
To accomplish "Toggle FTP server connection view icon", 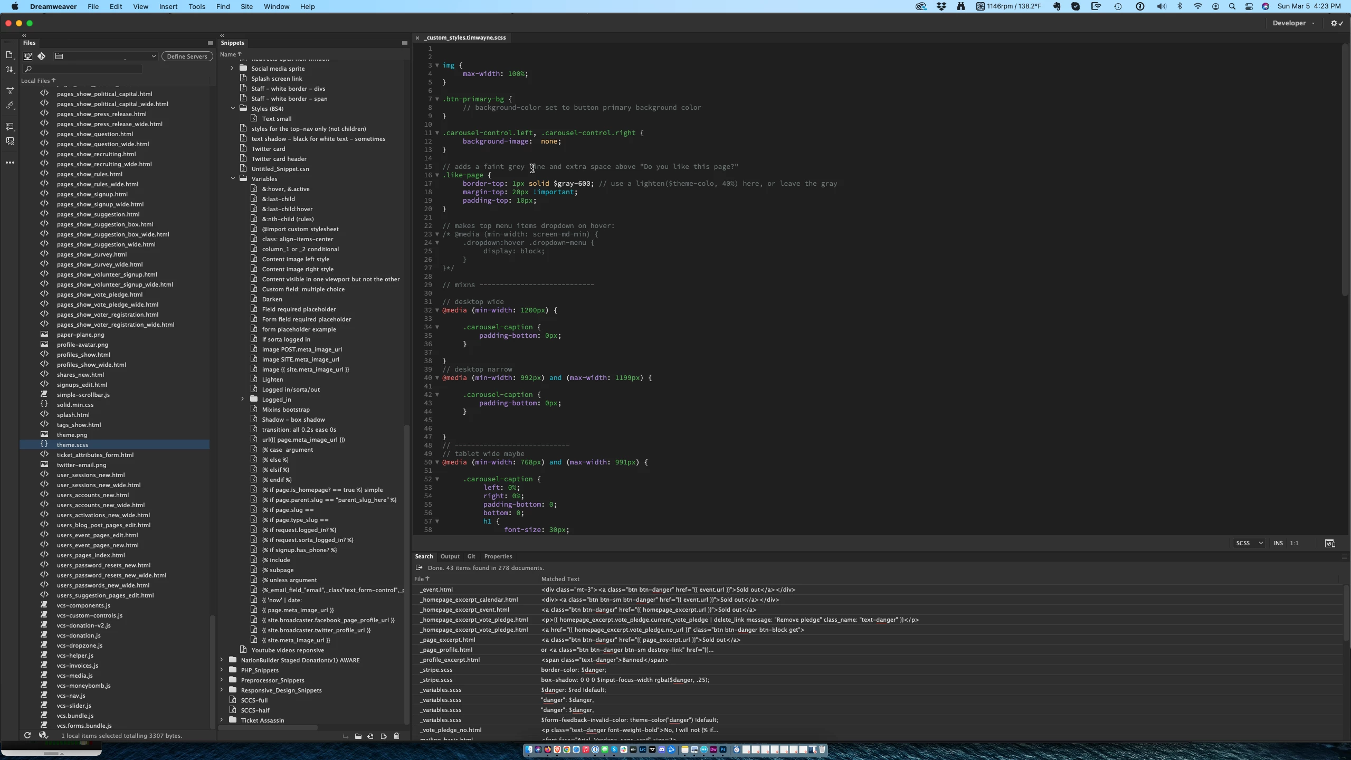I will (x=28, y=56).
